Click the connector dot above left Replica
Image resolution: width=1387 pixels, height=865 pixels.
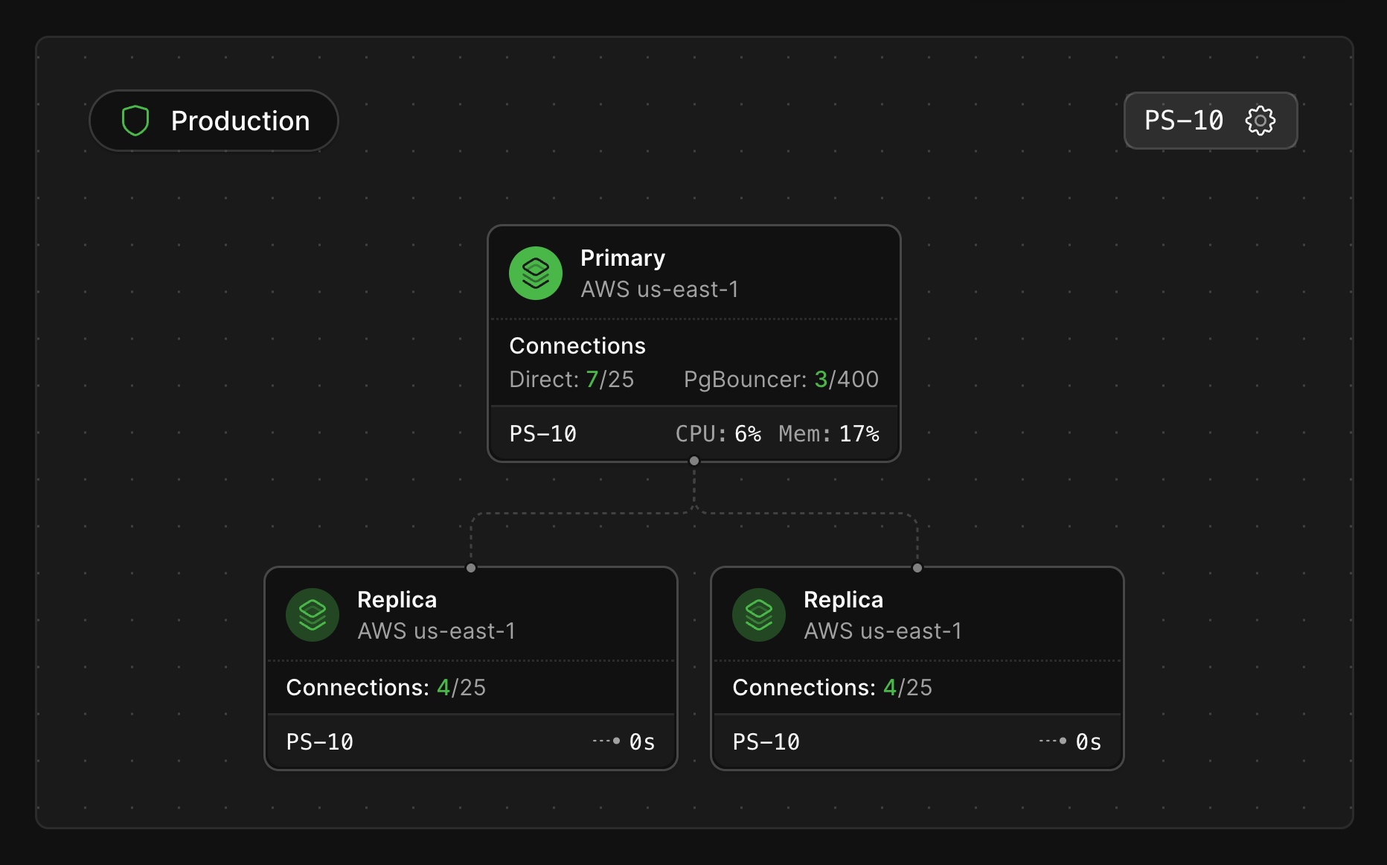click(x=471, y=568)
